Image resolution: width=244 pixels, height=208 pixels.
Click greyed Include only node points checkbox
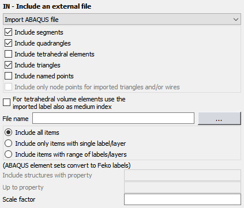tap(8, 87)
